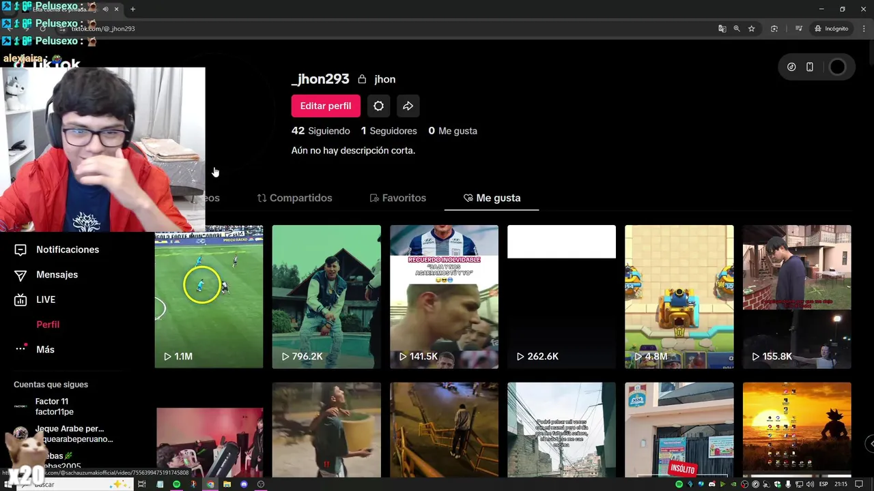Image resolution: width=874 pixels, height=491 pixels.
Task: Open OBS Studio from the taskbar
Action: [x=261, y=484]
